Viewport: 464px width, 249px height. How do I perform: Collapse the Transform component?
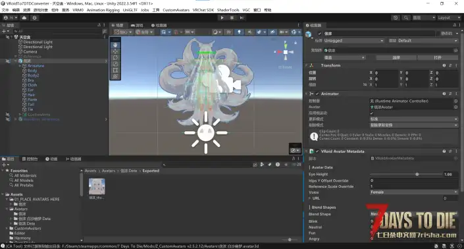pyautogui.click(x=307, y=65)
